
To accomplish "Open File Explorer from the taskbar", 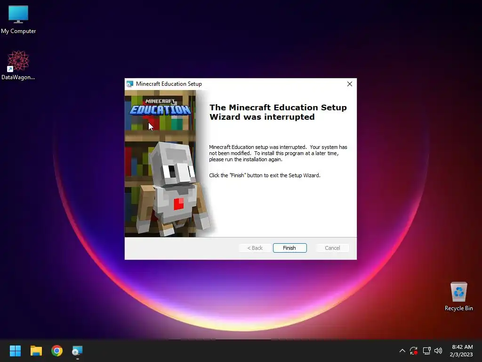I will (36, 351).
